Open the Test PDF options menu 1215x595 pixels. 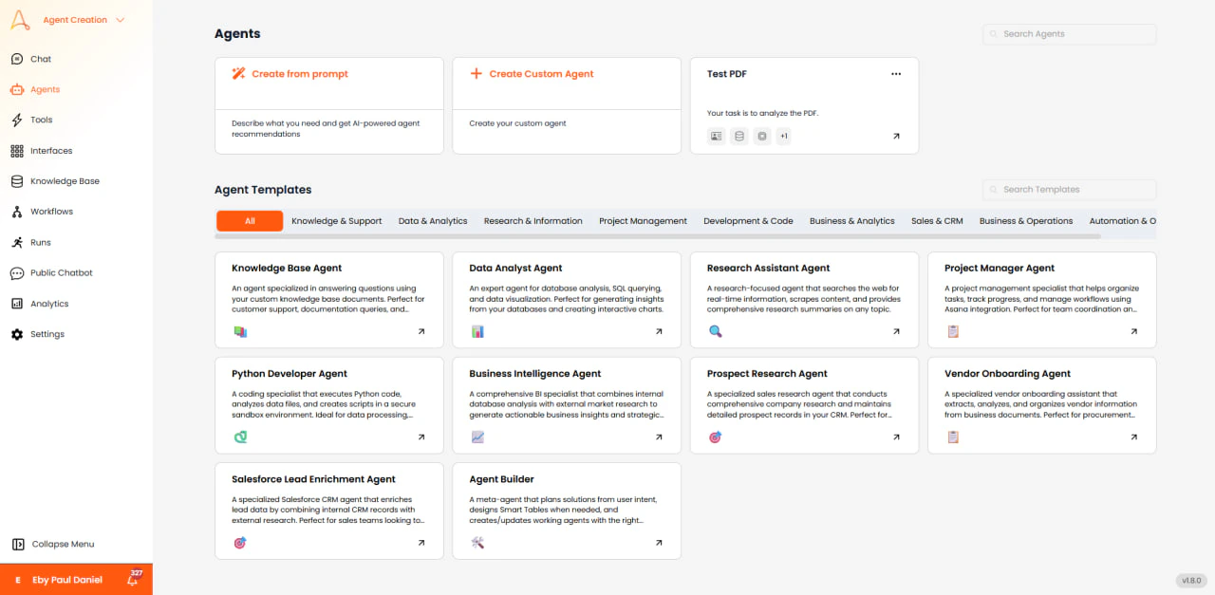tap(895, 73)
